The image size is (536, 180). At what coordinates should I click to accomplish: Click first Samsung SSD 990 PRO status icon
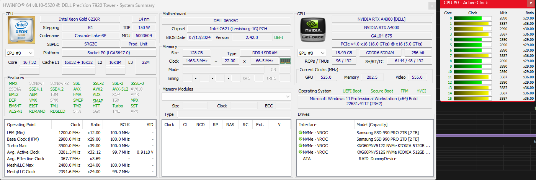[301, 133]
